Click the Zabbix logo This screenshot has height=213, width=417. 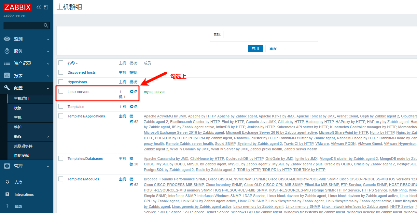point(18,7)
